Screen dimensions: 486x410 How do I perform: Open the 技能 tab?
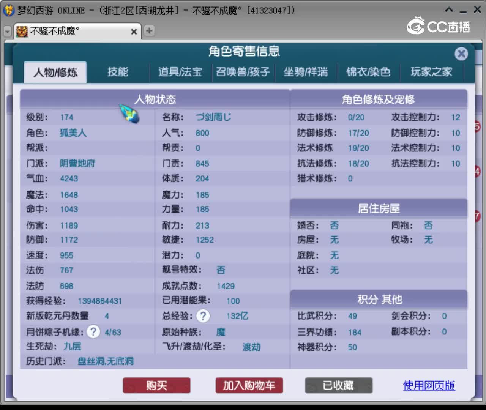pos(118,72)
